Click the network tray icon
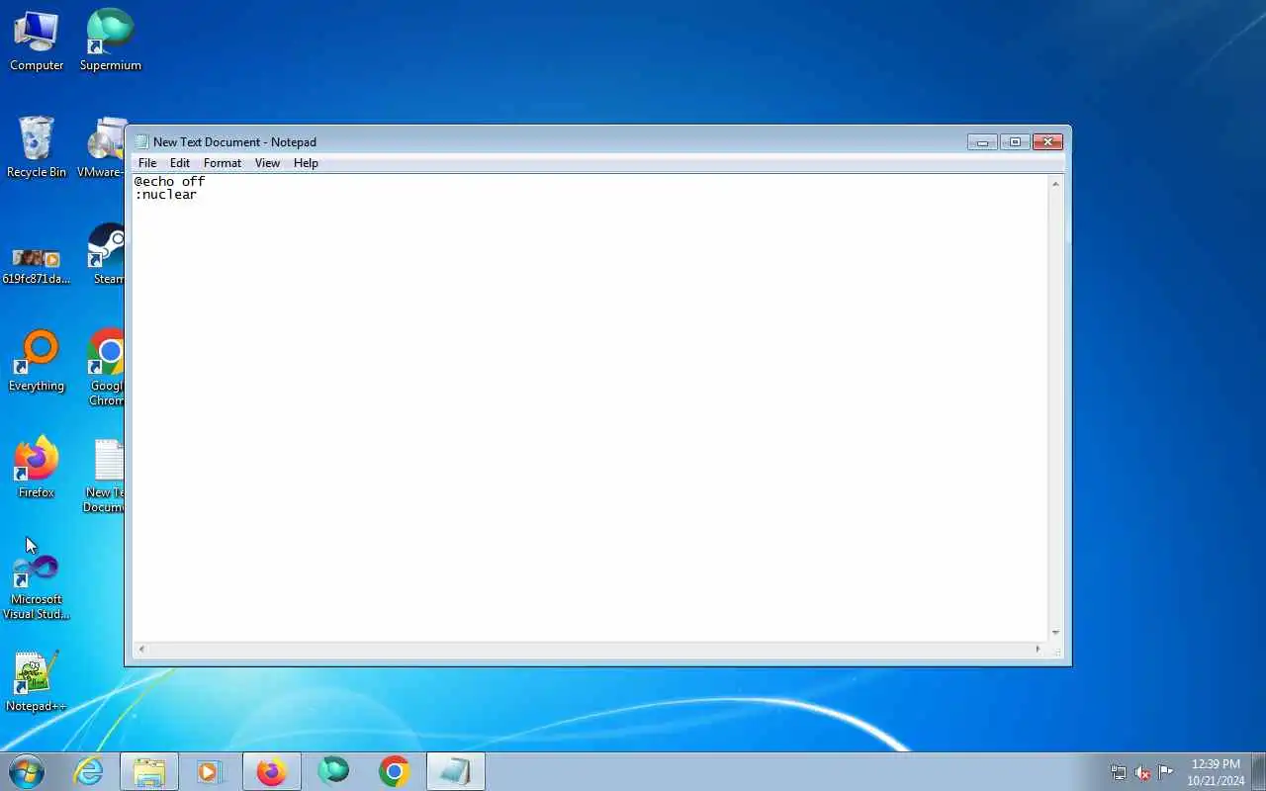 tap(1119, 772)
